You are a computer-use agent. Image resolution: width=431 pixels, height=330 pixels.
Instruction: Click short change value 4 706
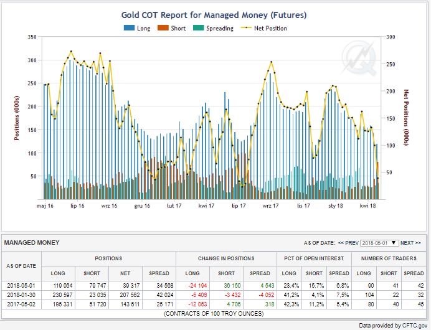click(x=234, y=304)
